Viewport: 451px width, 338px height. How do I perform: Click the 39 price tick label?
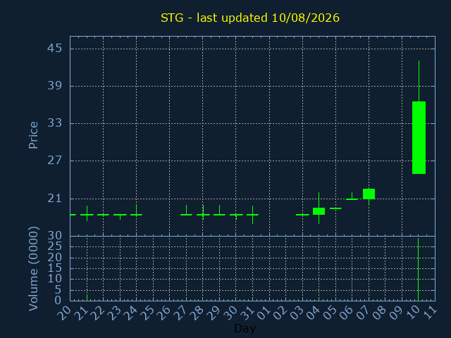pos(55,85)
